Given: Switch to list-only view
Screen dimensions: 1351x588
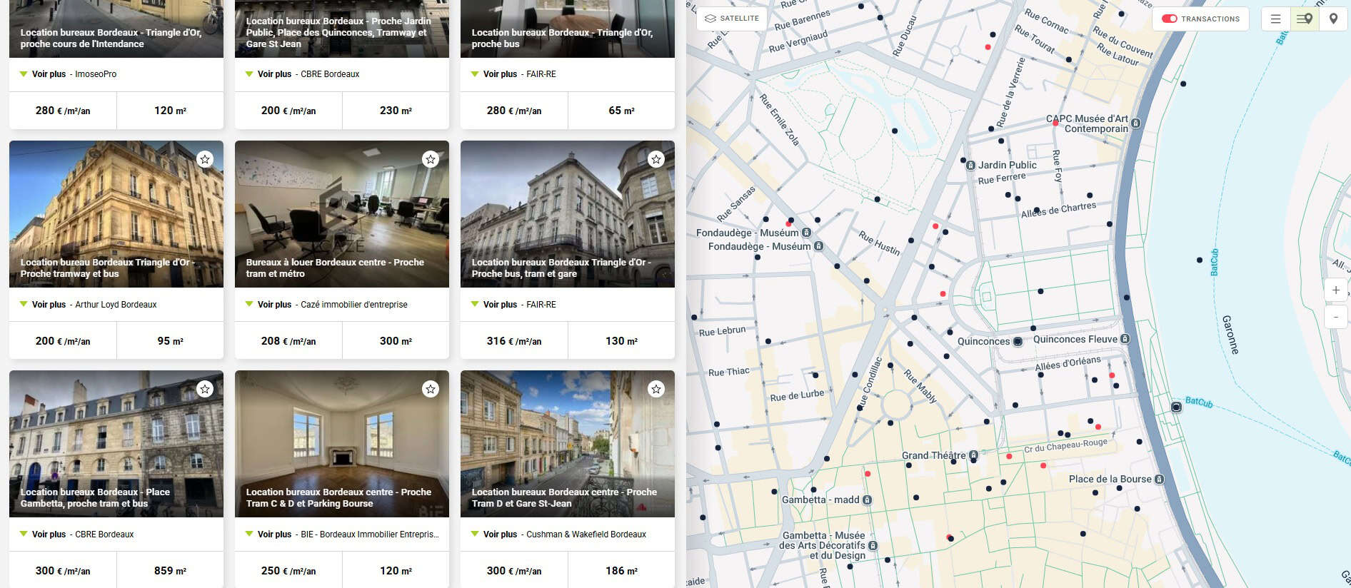Looking at the screenshot, I should [x=1275, y=19].
